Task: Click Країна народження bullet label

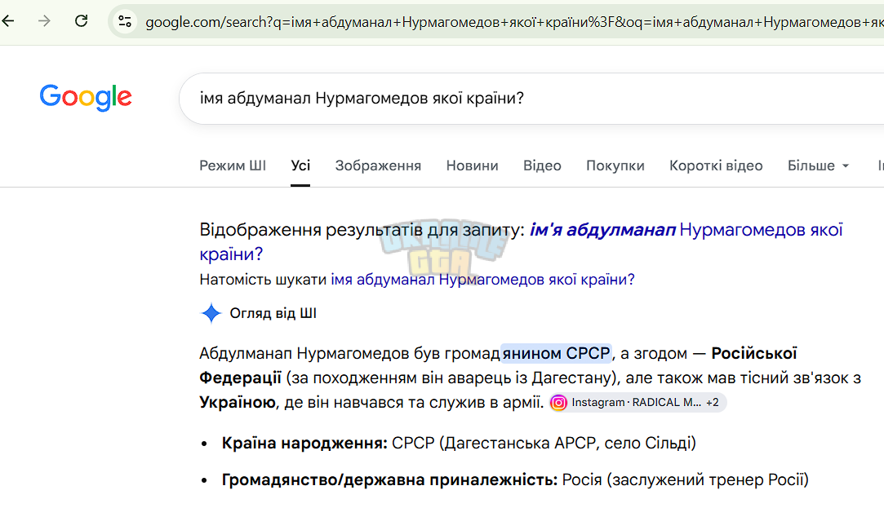Action: pyautogui.click(x=304, y=444)
